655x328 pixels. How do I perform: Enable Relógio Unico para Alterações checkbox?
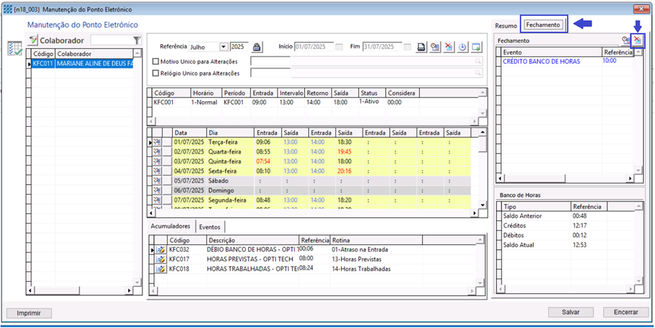click(156, 73)
